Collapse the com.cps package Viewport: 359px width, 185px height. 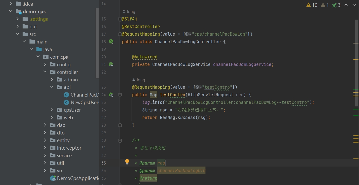(x=38, y=57)
